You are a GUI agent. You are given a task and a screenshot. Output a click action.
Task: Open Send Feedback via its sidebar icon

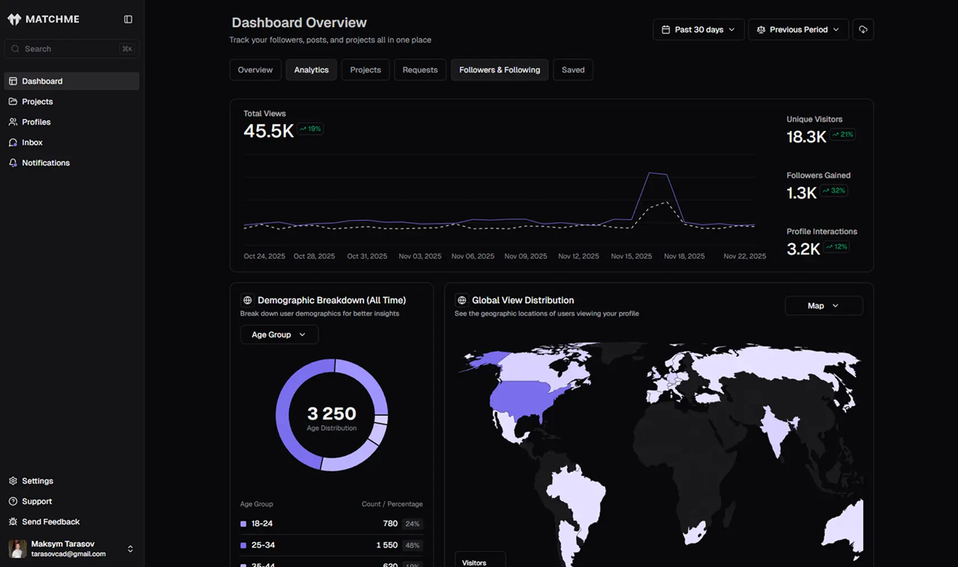pos(12,521)
